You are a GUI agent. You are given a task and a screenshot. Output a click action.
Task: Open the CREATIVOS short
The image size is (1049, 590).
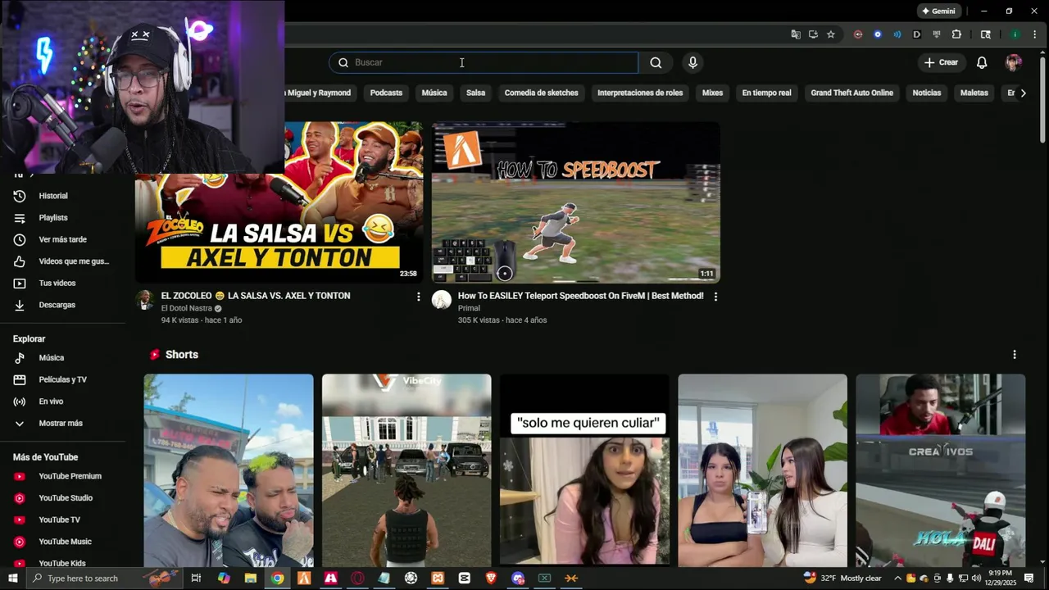click(941, 470)
